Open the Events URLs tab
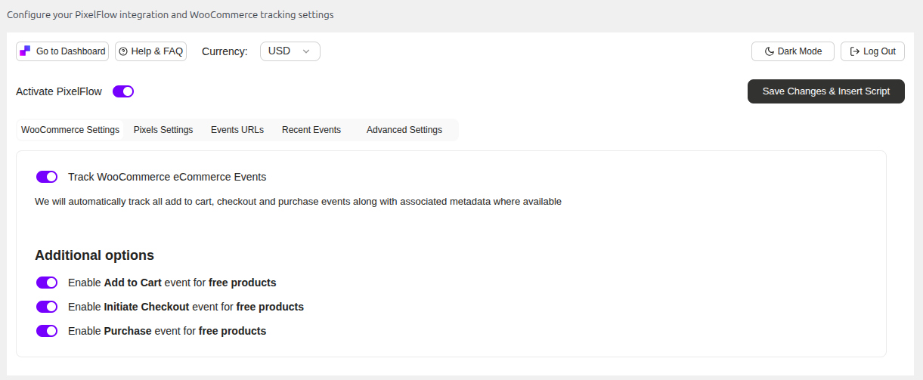Screen dimensions: 923x380 coord(237,130)
